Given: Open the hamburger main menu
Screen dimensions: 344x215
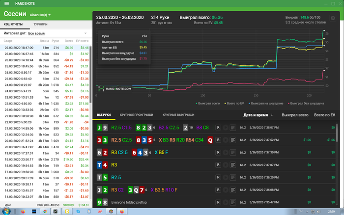Looking at the screenshot, I should [6, 3].
